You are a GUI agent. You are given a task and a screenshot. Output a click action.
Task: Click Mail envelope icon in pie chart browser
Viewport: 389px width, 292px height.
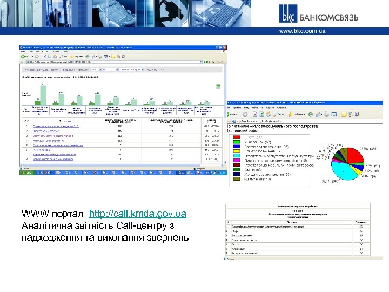pyautogui.click(x=319, y=114)
